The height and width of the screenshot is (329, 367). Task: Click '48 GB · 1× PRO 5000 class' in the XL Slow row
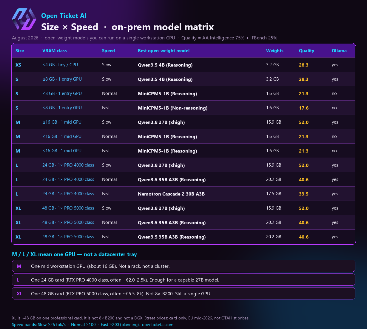(68, 208)
